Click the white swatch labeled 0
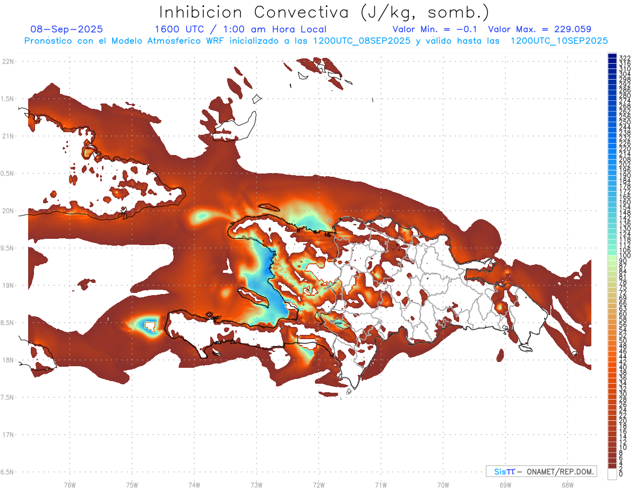 click(x=612, y=474)
